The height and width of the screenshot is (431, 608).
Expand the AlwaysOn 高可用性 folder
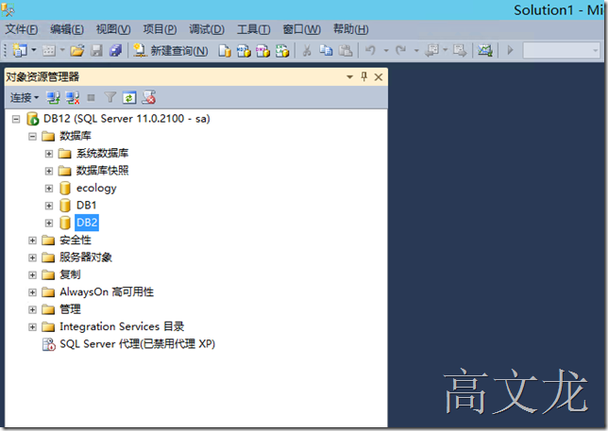pos(32,292)
